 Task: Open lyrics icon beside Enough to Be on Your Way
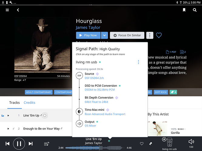pyautogui.click(x=62, y=128)
